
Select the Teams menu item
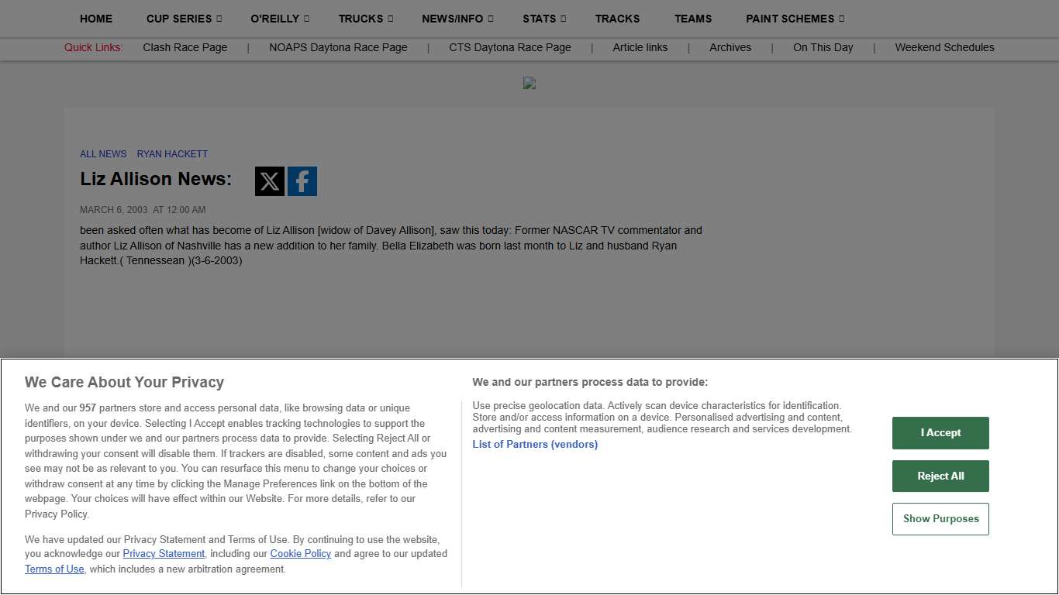click(x=693, y=19)
